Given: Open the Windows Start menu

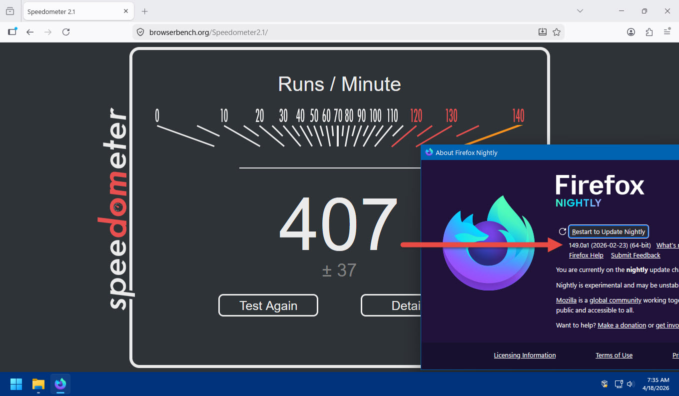Looking at the screenshot, I should click(16, 384).
